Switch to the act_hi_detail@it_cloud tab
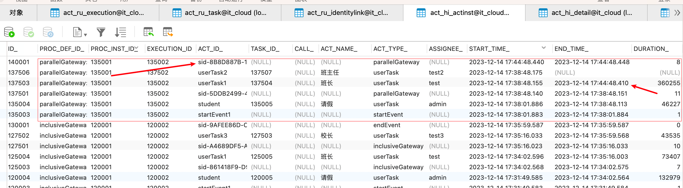683x188 pixels. pyautogui.click(x=586, y=13)
